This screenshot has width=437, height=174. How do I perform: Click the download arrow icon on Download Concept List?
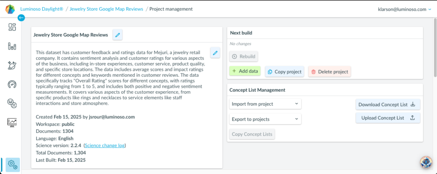click(413, 104)
